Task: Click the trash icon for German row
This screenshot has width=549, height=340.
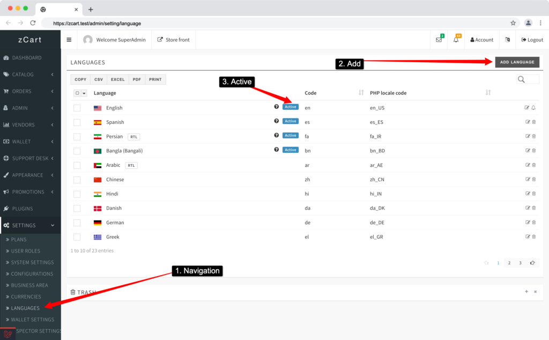Action: [x=534, y=223]
